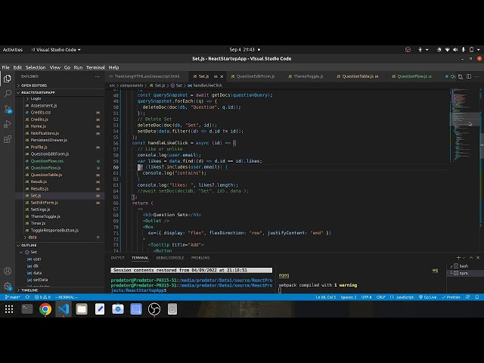
Task: Synchronize changes from the status bar
Action: (27, 297)
